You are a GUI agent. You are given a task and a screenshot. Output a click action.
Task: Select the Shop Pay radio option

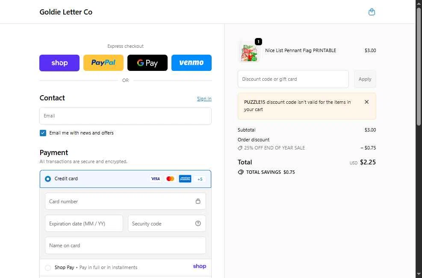[48, 267]
